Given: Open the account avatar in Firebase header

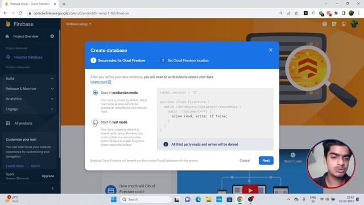Looking at the screenshot, I should coord(354,24).
